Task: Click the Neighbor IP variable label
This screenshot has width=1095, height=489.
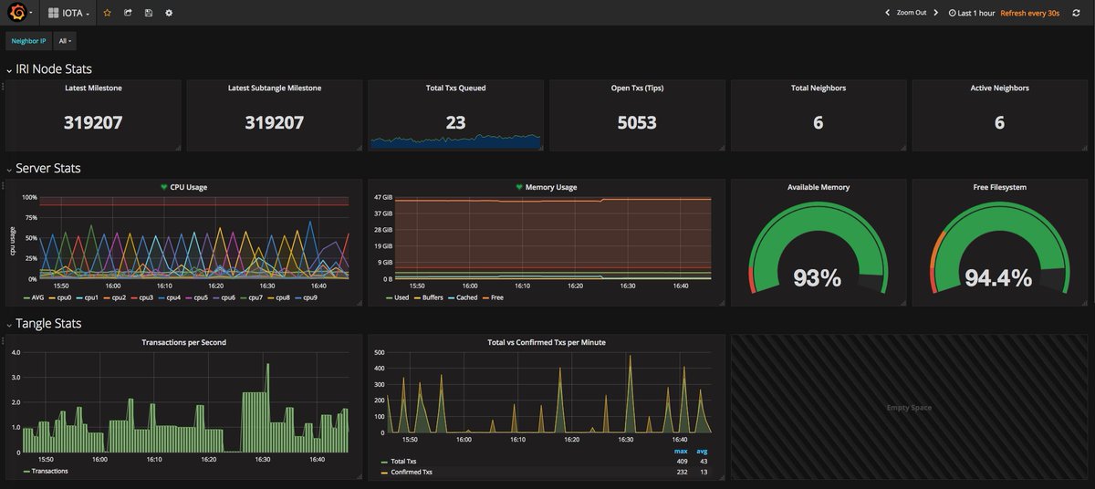Action: (x=29, y=41)
